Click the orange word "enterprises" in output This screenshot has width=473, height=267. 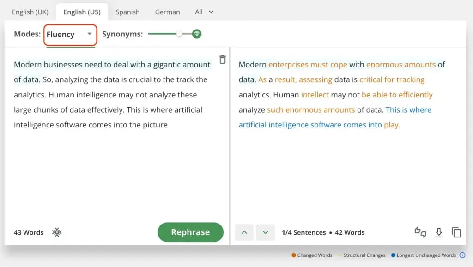tap(288, 65)
